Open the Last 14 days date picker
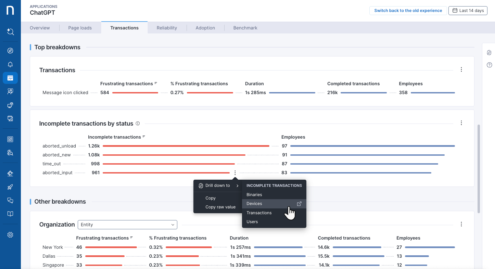495x269 pixels. (468, 11)
